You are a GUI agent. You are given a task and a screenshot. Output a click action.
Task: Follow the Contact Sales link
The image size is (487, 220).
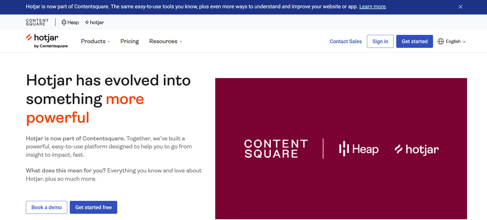point(346,41)
